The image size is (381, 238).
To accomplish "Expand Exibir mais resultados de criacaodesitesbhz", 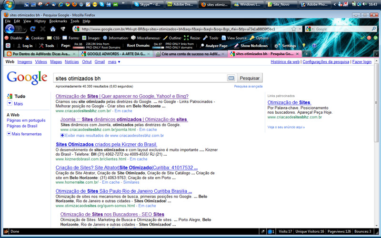I will (112, 136).
